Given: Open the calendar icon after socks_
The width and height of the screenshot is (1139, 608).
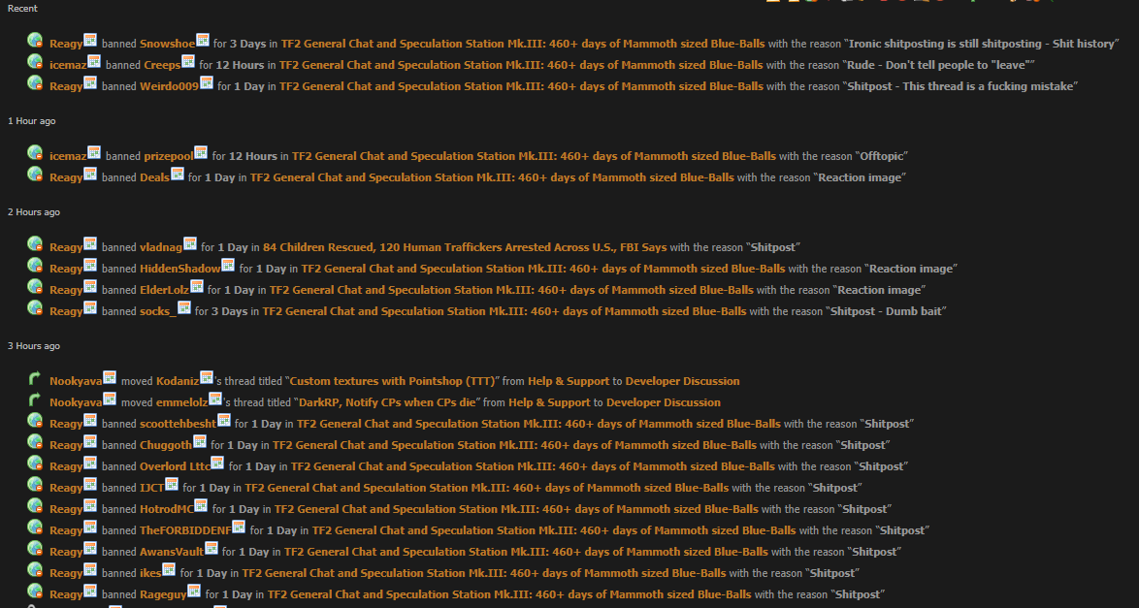Looking at the screenshot, I should [184, 308].
